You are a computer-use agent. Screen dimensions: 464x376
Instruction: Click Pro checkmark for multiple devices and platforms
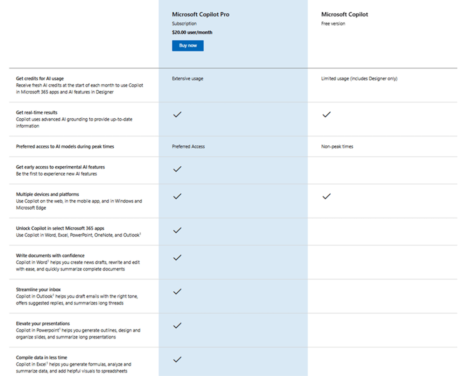tap(177, 196)
